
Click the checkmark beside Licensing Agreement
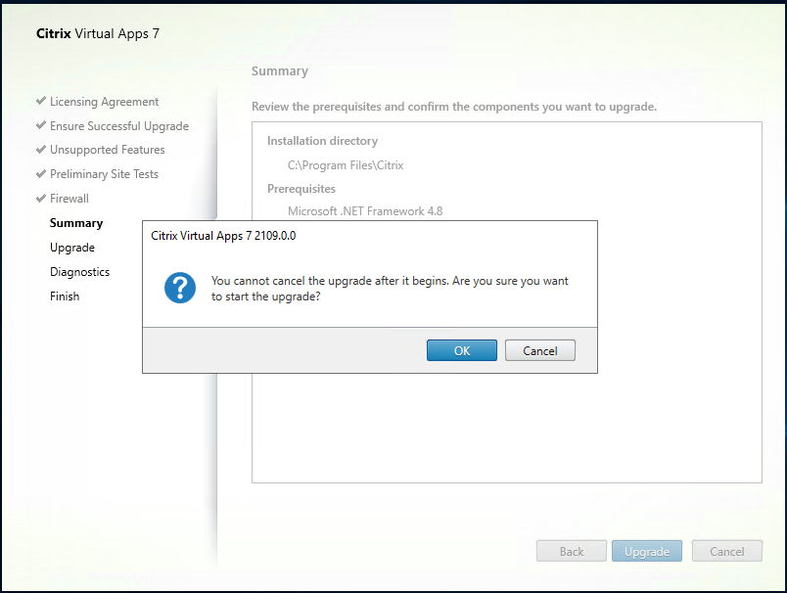(41, 101)
